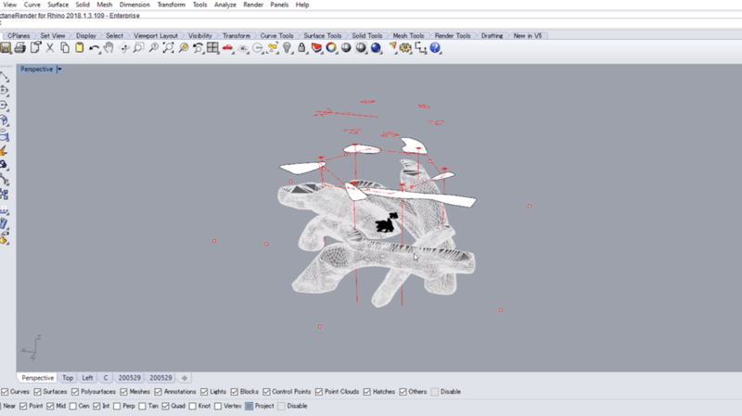742x416 pixels.
Task: Select the Zoom dynamic magnifier tool
Action: tap(153, 48)
